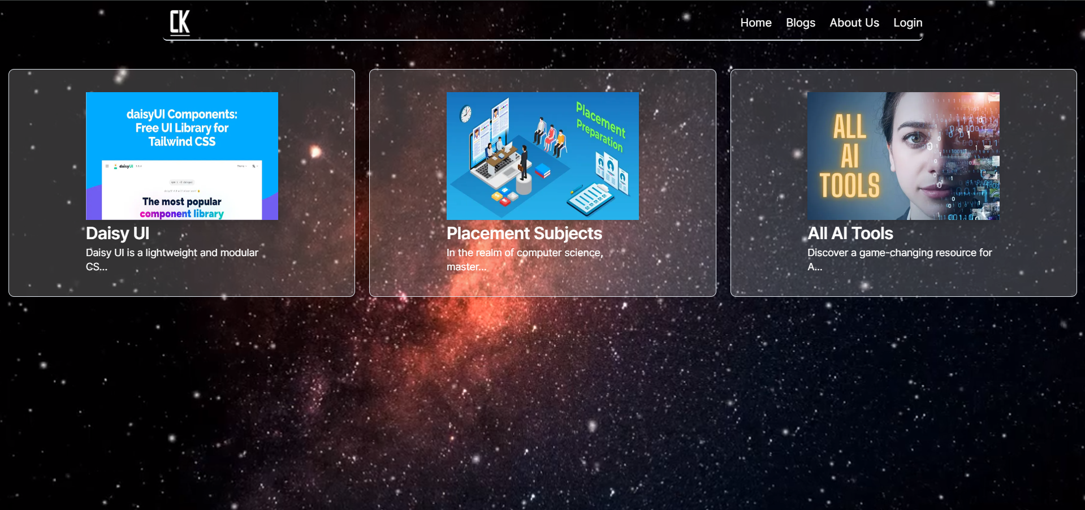
Task: Select text 'Discover a game-changing resource for A...'
Action: pos(900,260)
